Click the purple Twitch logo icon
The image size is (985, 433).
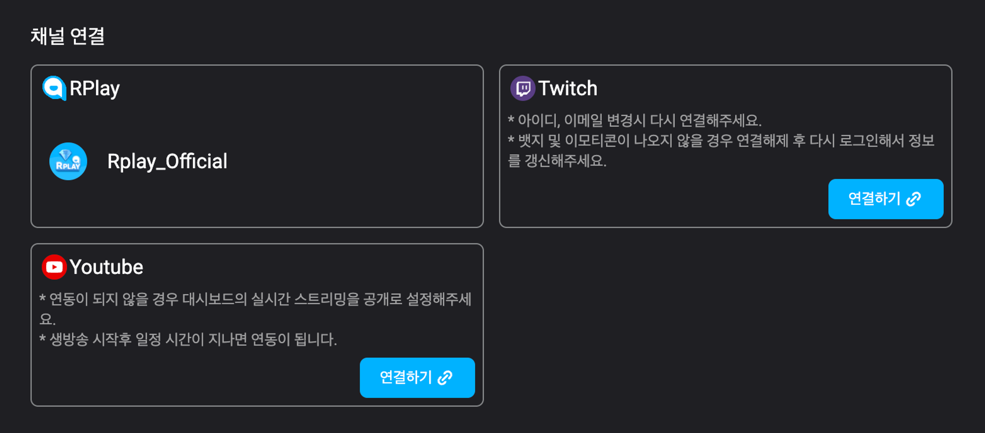pyautogui.click(x=523, y=89)
